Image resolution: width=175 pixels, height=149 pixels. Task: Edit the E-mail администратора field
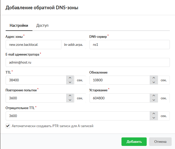click(x=87, y=62)
